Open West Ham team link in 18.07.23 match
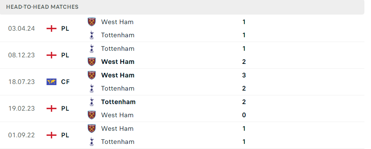Screen dimensions: 371x149 [x=118, y=75]
